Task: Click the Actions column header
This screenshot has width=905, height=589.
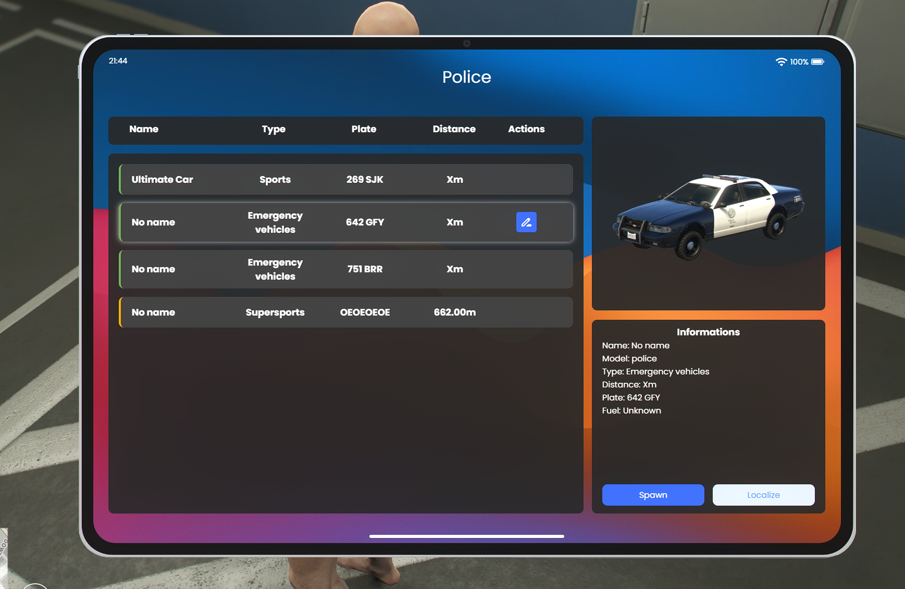Action: pos(526,129)
